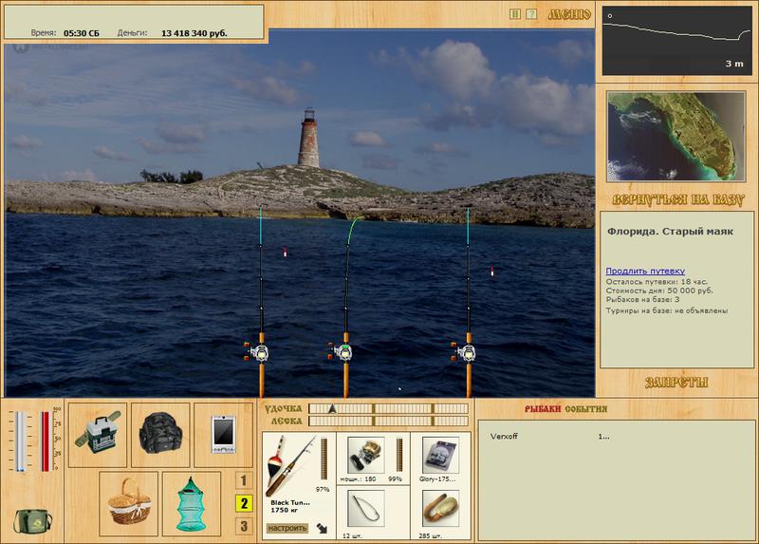Click the Black Tun... 1750 кг label
759x544 pixels.
[x=290, y=506]
